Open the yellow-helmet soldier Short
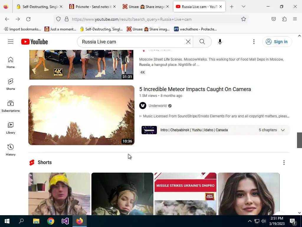The image size is (302, 227). tap(59, 194)
